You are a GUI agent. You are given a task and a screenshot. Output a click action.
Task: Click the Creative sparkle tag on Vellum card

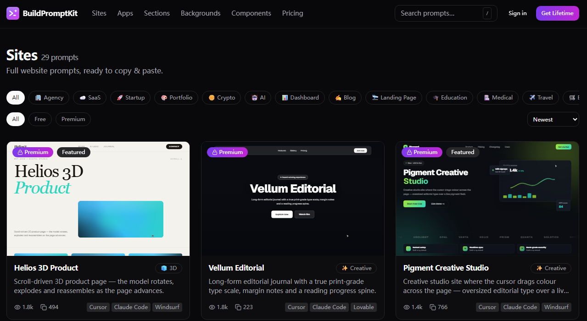click(x=357, y=268)
